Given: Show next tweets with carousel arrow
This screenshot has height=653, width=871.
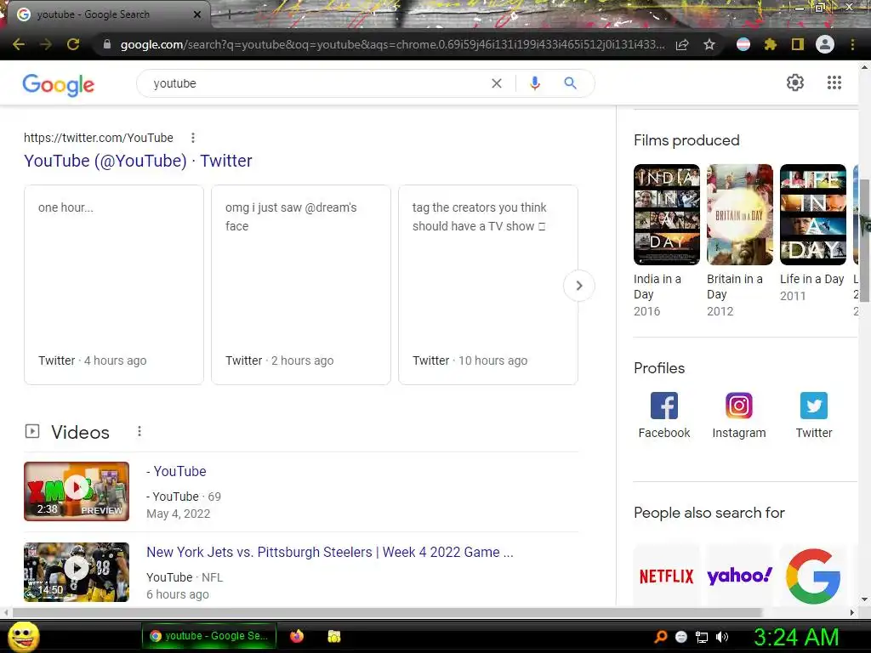Looking at the screenshot, I should pyautogui.click(x=578, y=286).
